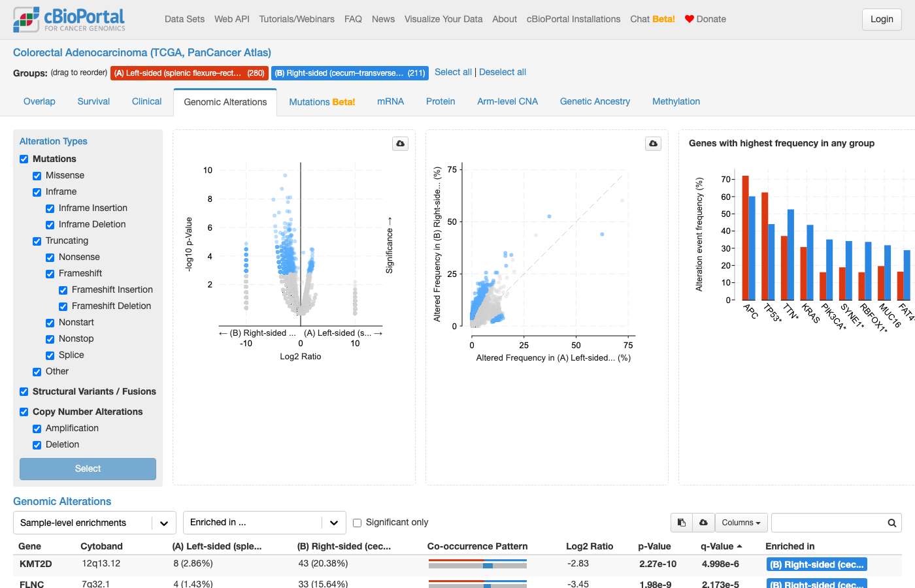915x588 pixels.
Task: Uncheck the Mutations checkbox
Action: 24,159
